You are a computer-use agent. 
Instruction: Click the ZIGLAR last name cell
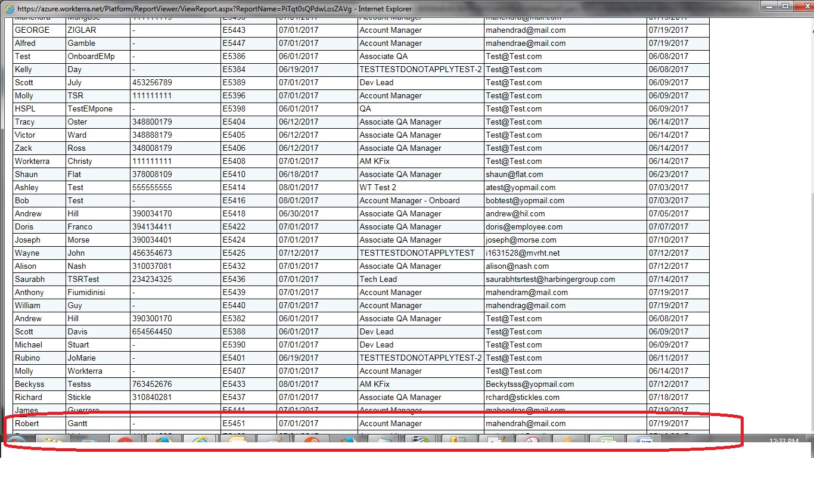(82, 30)
